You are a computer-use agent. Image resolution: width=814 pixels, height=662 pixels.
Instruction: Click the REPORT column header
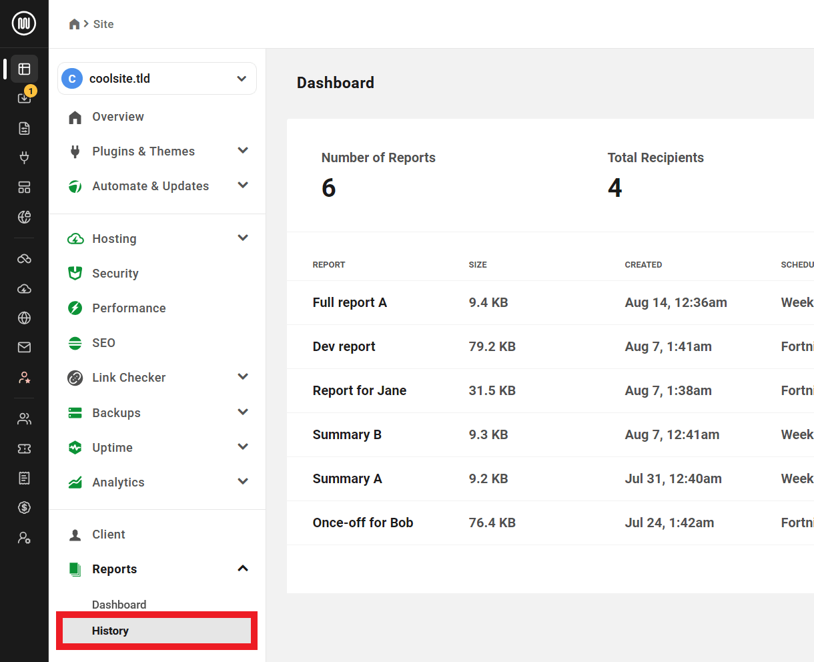[329, 265]
